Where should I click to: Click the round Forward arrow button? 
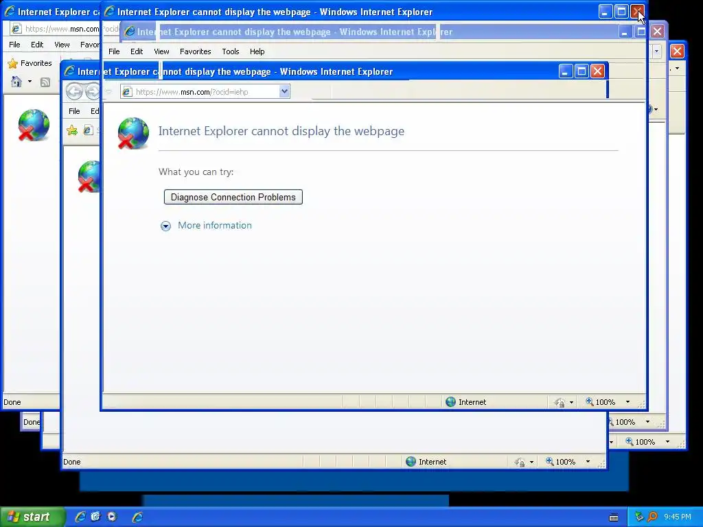93,91
